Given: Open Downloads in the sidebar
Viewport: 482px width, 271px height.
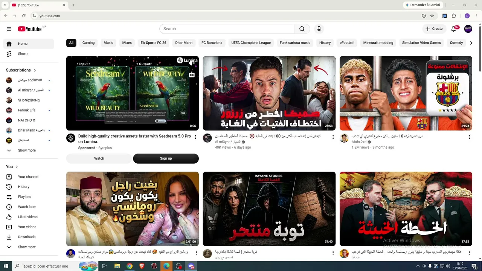Looking at the screenshot, I should [x=29, y=237].
